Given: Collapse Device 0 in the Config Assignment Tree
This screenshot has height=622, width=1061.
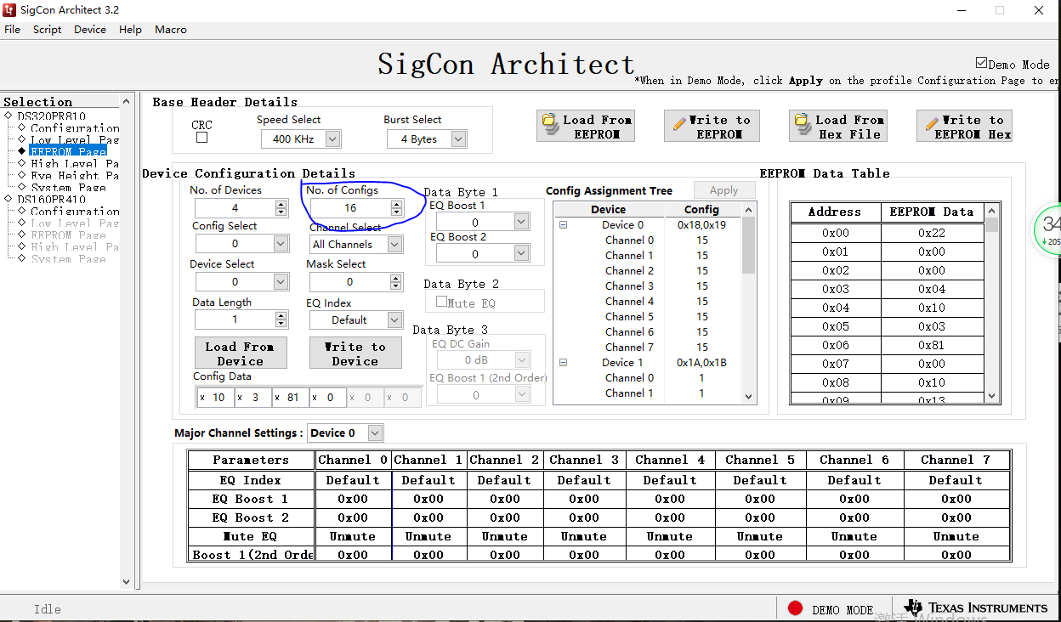Looking at the screenshot, I should coord(563,225).
